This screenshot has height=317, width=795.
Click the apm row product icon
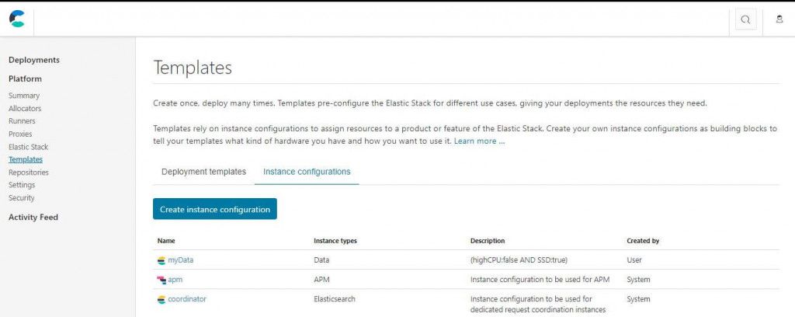pos(161,280)
